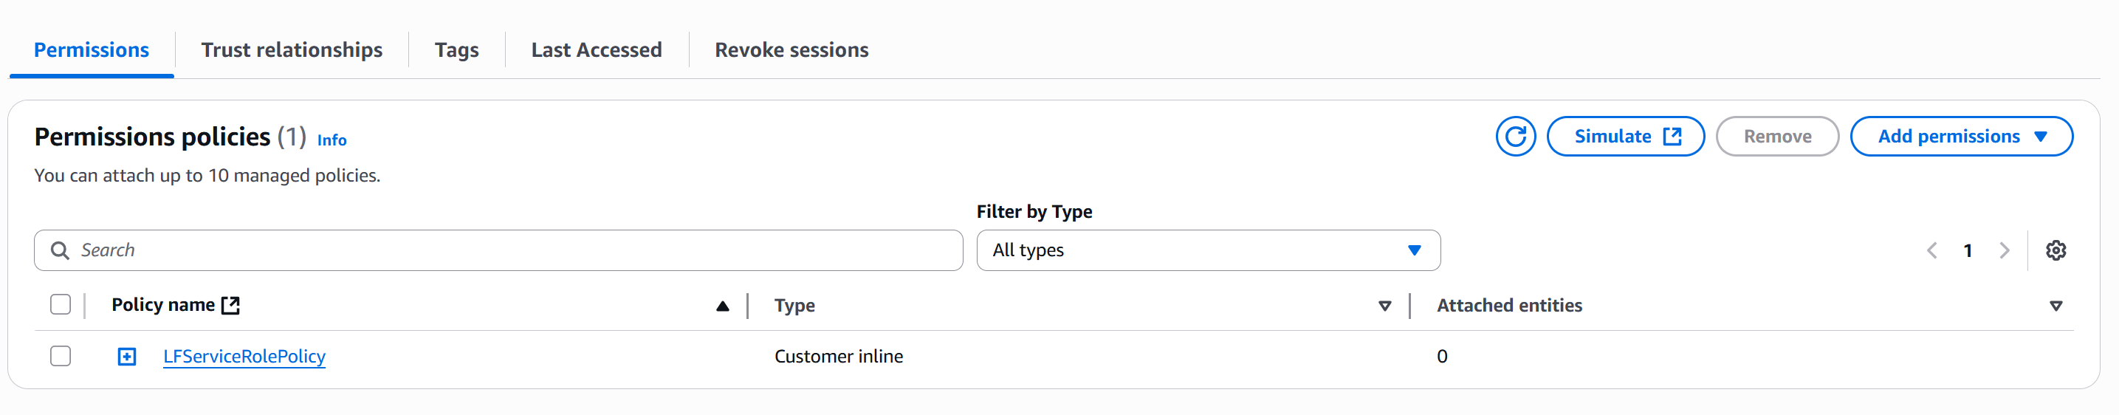Open the Add permissions dropdown
Viewport: 2119px width, 415px height.
click(1961, 137)
